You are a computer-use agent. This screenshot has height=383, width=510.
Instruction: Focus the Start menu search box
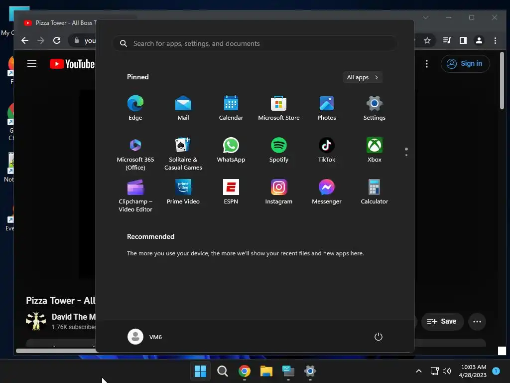click(x=255, y=43)
